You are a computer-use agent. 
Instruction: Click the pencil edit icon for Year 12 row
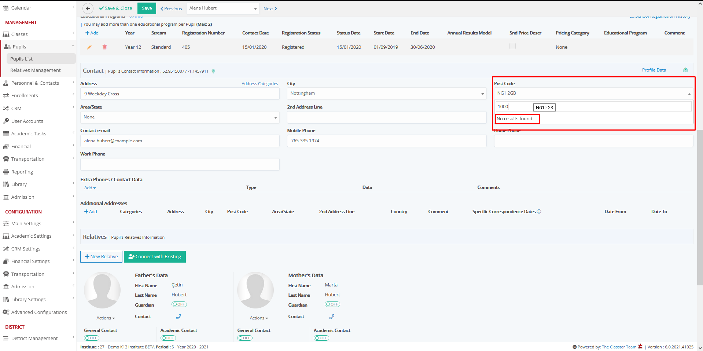click(89, 47)
